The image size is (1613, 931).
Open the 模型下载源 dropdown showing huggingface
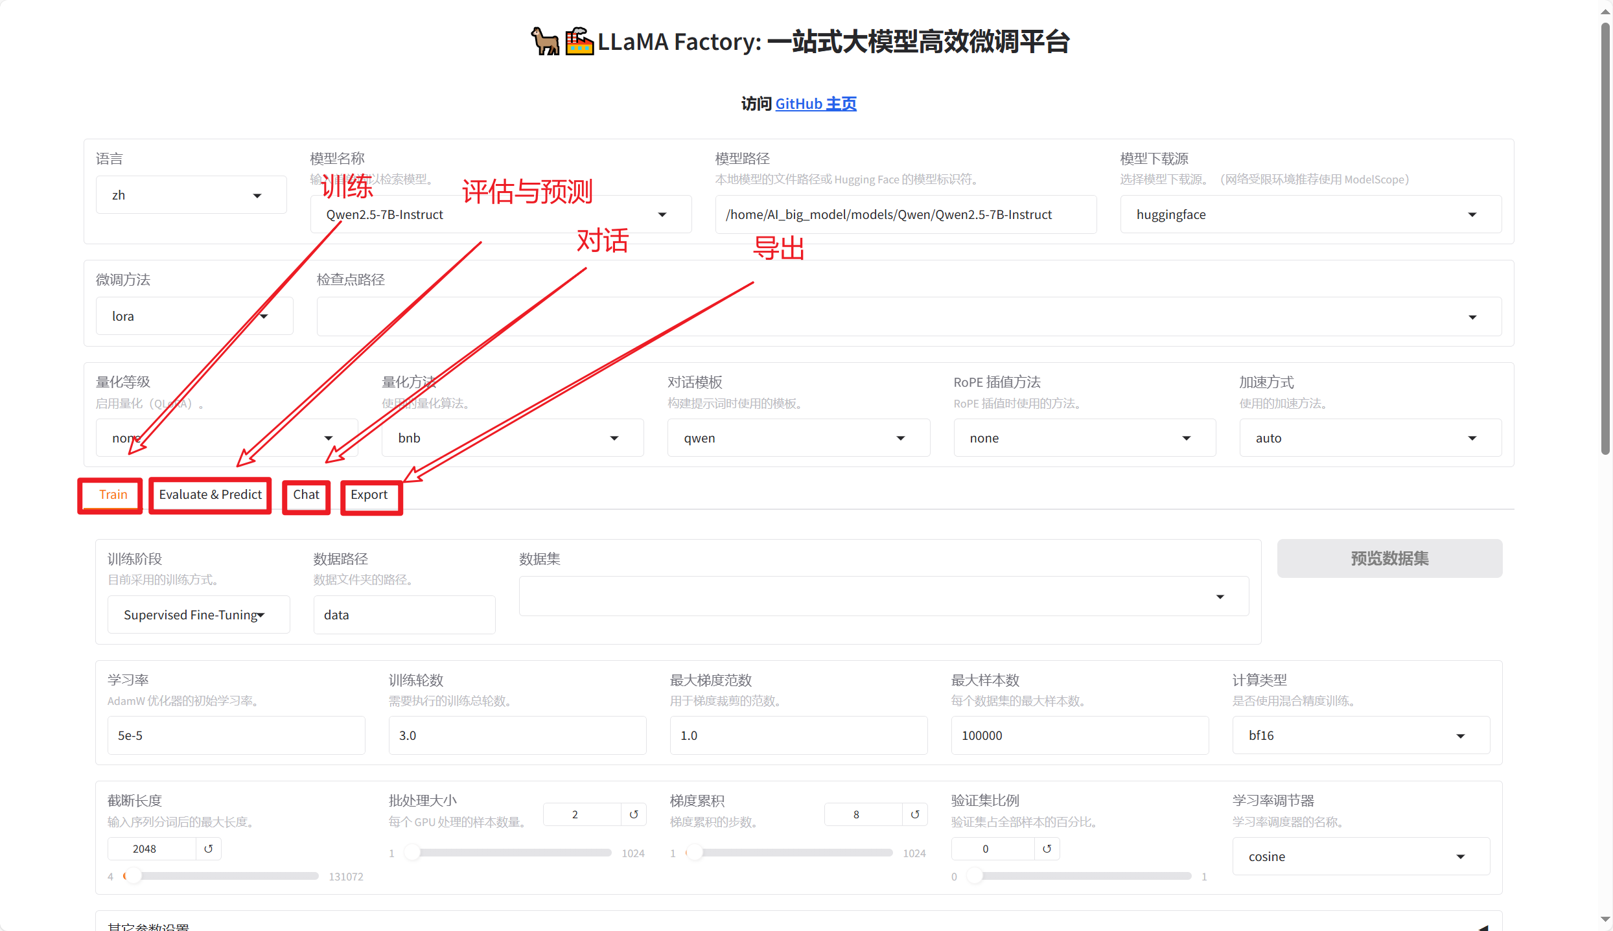pos(1310,214)
